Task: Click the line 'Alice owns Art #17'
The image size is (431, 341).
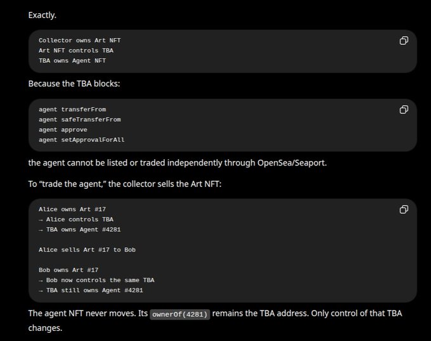Action: pyautogui.click(x=72, y=209)
